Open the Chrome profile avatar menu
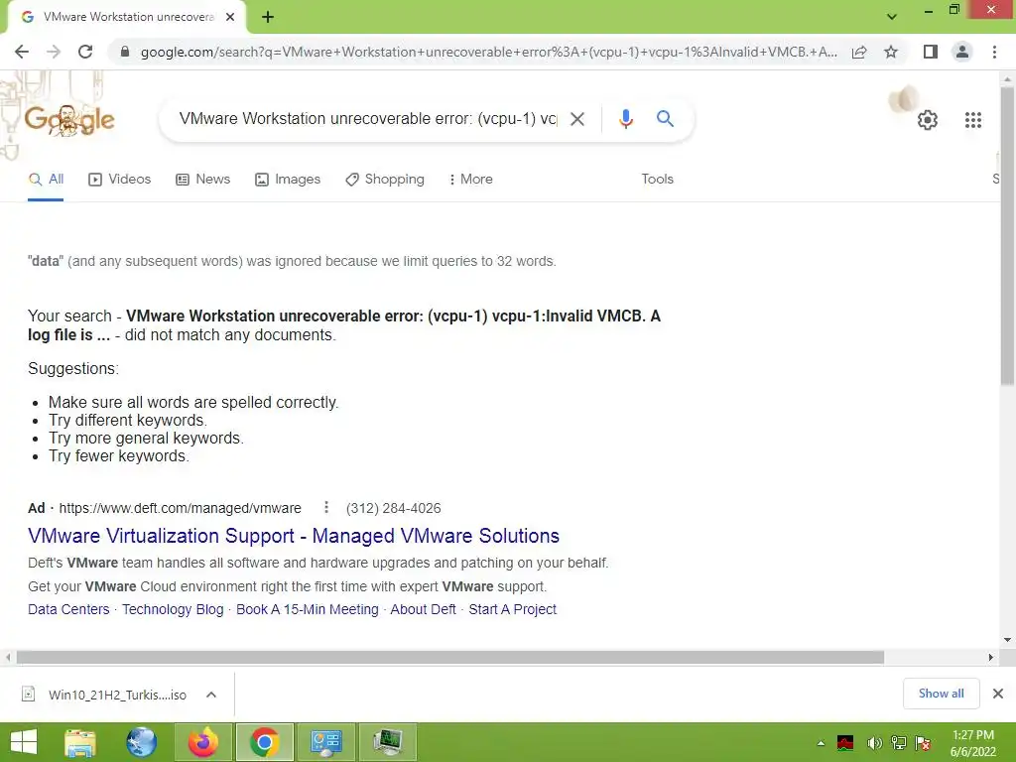The image size is (1016, 762). 962,52
